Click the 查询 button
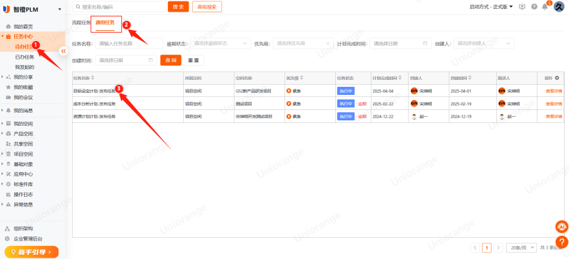This screenshot has height=259, width=569. click(x=171, y=60)
